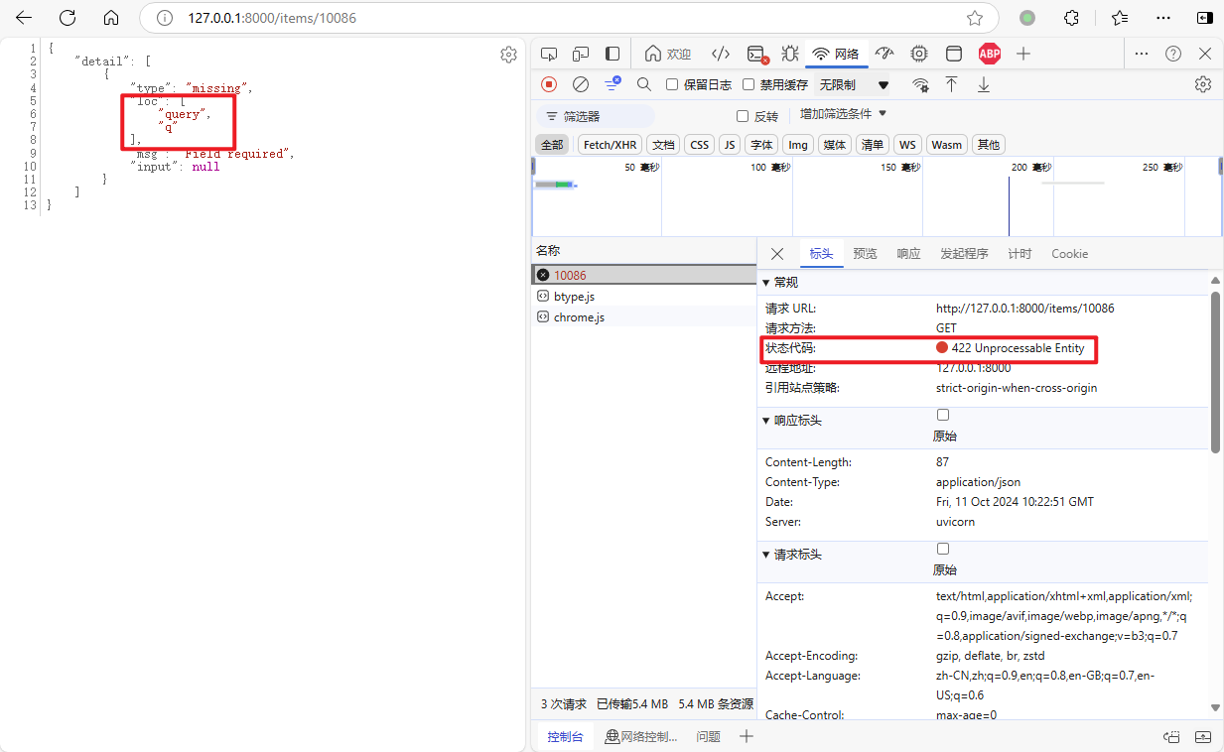Open Network panel settings gear
The image size is (1224, 752).
point(1203,84)
